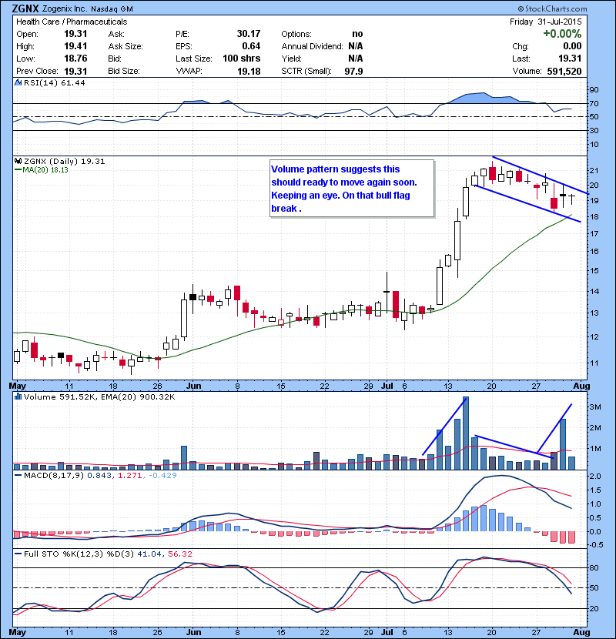Click the Annual Dividend N/A value
The image size is (616, 639).
pyautogui.click(x=356, y=46)
